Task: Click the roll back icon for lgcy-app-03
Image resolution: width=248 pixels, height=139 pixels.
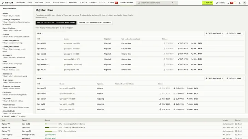Action: [188, 89]
